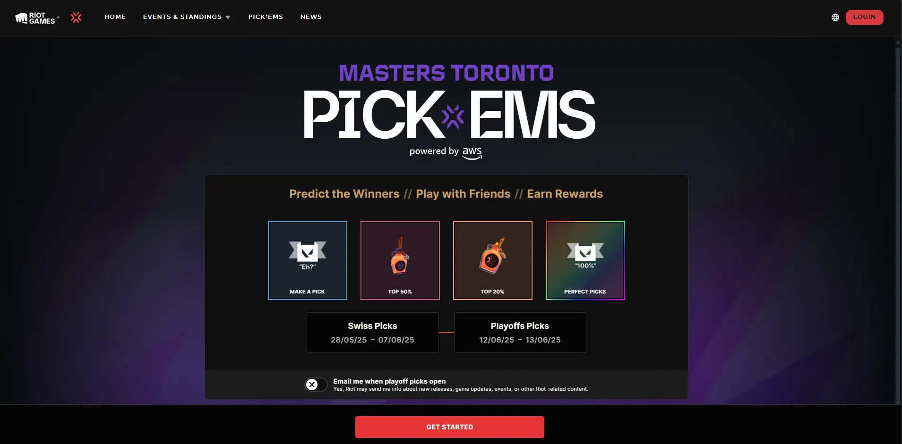902x444 pixels.
Task: Expand the Riot Games dropdown arrow
Action: (x=58, y=17)
